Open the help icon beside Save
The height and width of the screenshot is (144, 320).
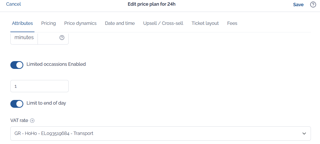[x=313, y=4]
